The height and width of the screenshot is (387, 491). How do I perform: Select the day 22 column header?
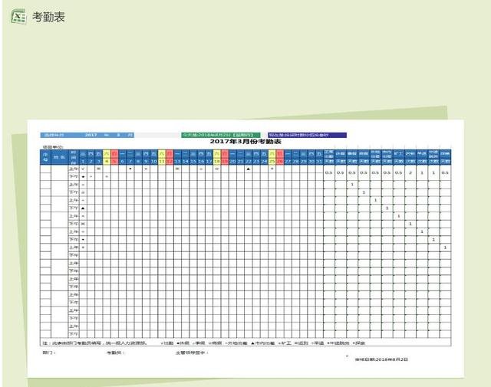[x=249, y=162]
